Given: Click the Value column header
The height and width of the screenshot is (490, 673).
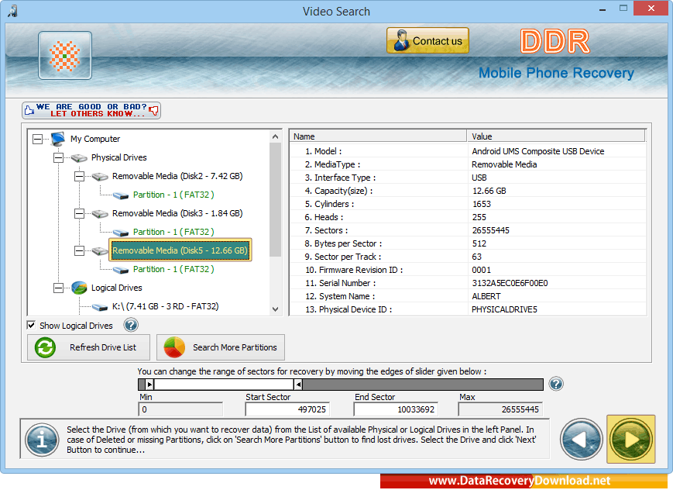Looking at the screenshot, I should click(556, 136).
